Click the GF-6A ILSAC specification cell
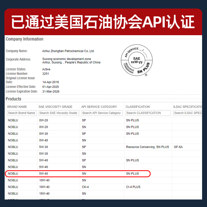The width and height of the screenshot is (207, 207). 178,147
